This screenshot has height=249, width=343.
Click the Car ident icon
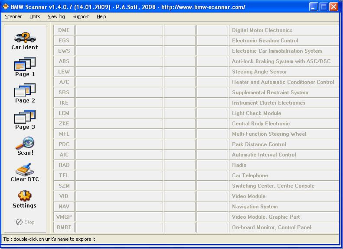click(25, 38)
